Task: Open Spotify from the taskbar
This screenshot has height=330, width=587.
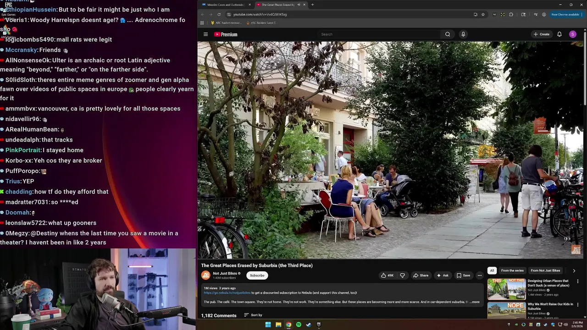Action: click(299, 324)
